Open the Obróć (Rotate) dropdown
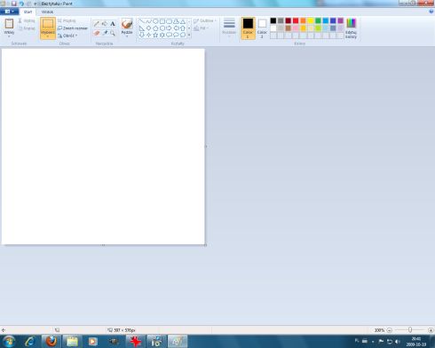This screenshot has width=435, height=348. point(67,36)
